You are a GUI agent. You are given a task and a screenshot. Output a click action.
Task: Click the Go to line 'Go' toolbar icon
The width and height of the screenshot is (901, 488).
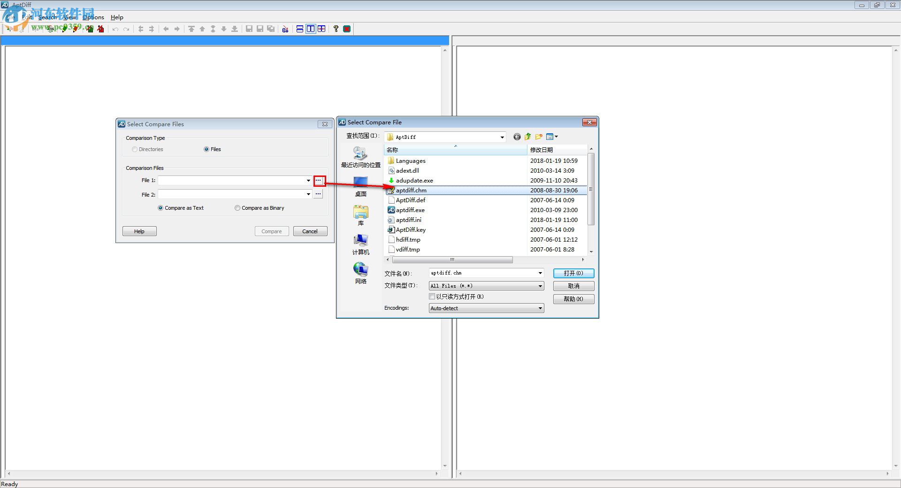pos(285,29)
